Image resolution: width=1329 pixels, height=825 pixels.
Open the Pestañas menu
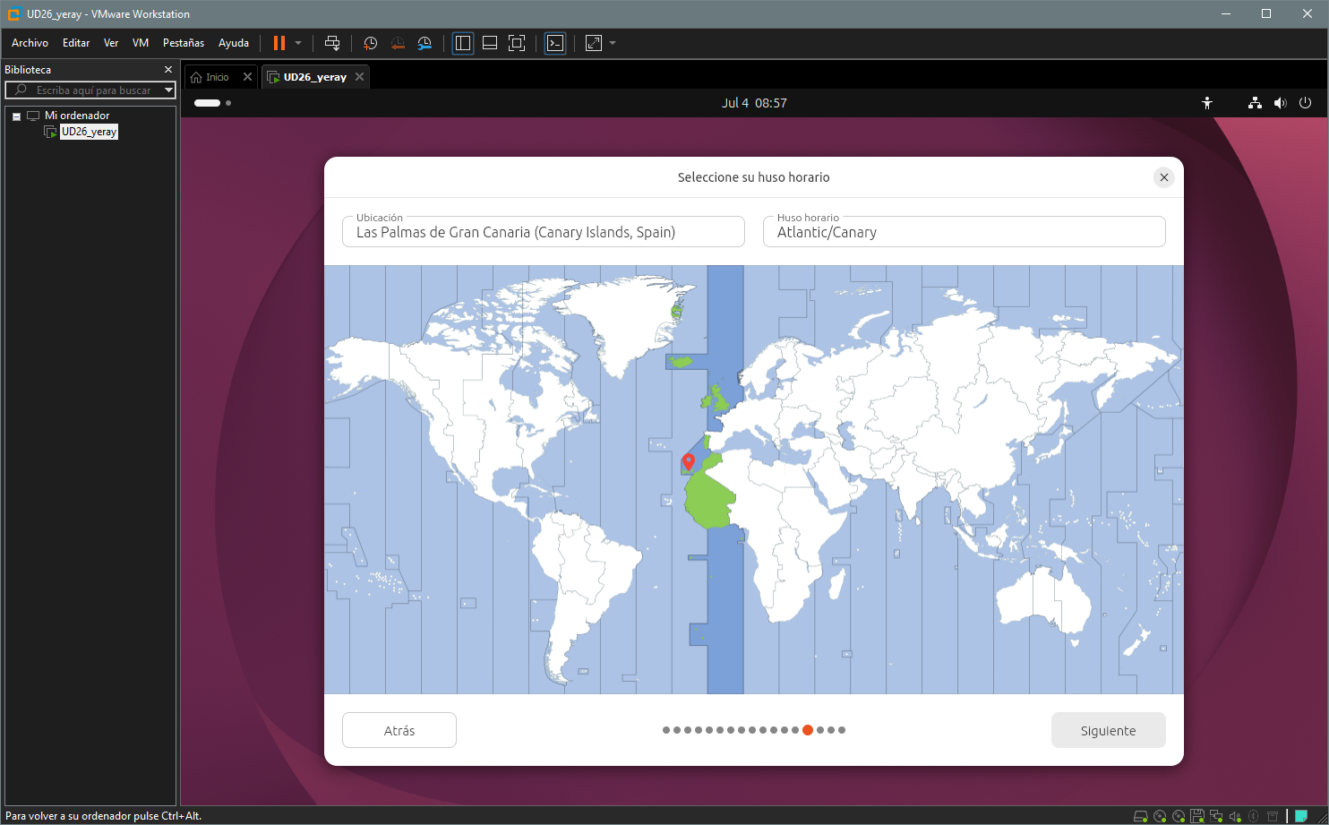click(x=184, y=43)
